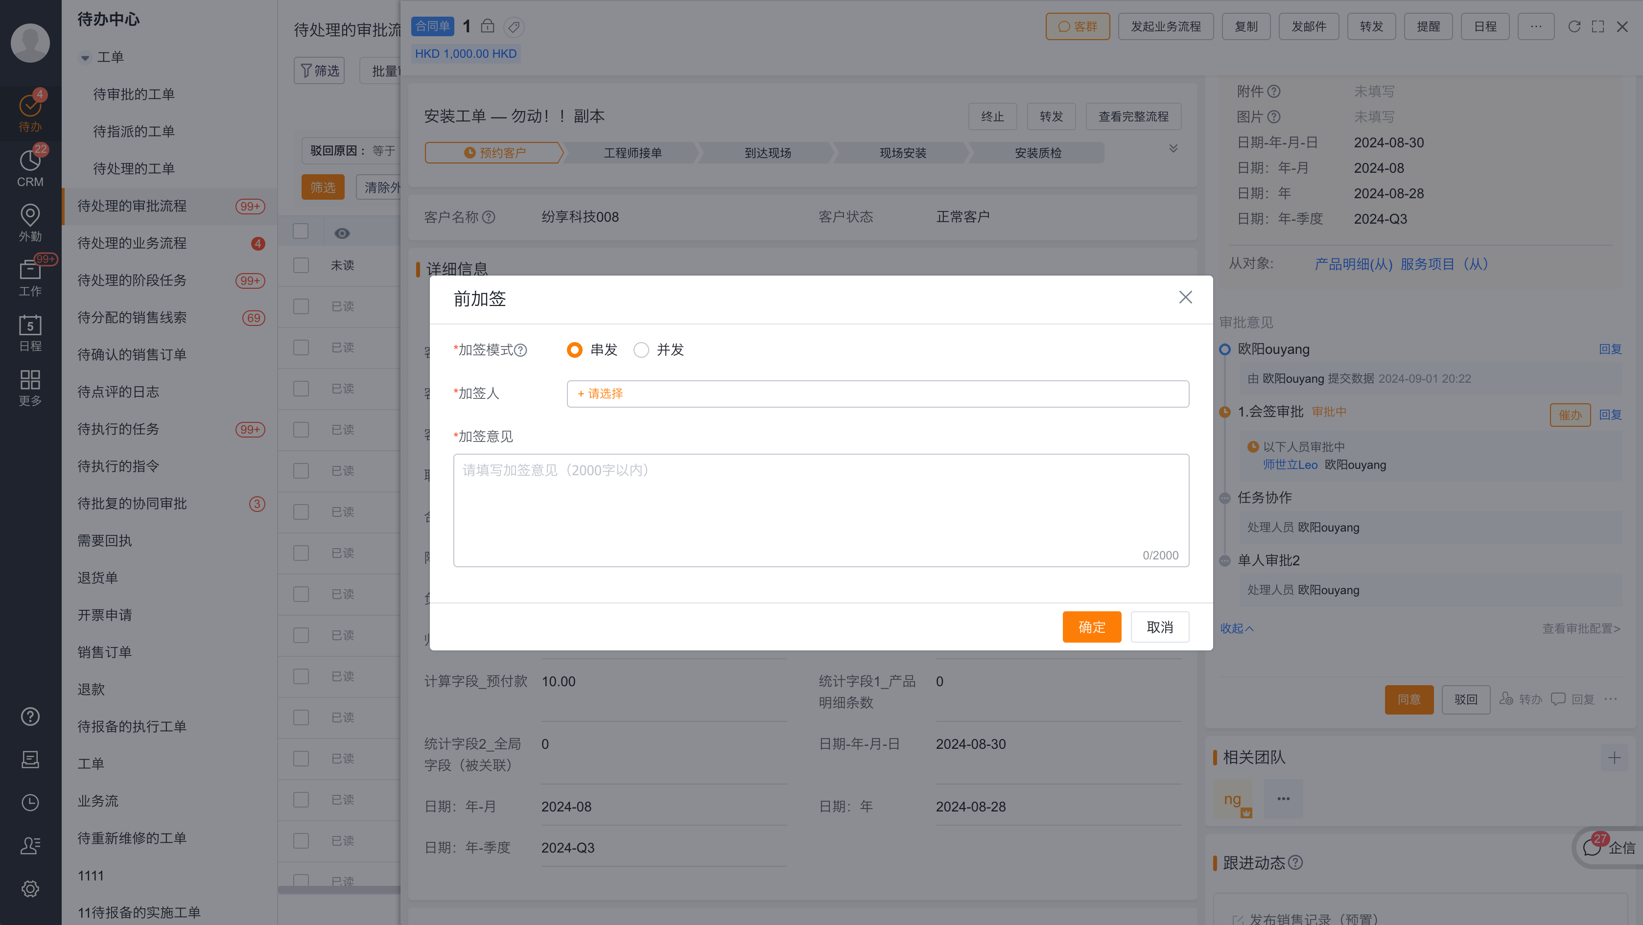Click the refresh icon in detail header
Image resolution: width=1643 pixels, height=925 pixels.
[x=1574, y=27]
